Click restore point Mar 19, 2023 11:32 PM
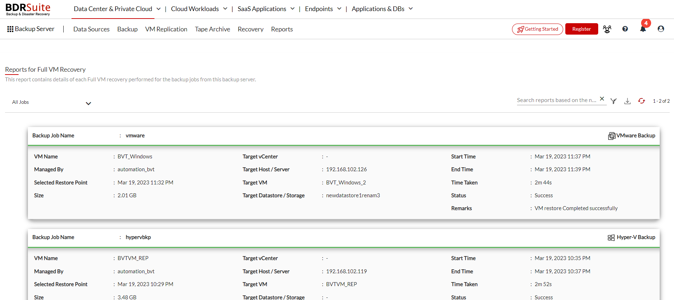Viewport: 674px width, 300px height. point(146,183)
